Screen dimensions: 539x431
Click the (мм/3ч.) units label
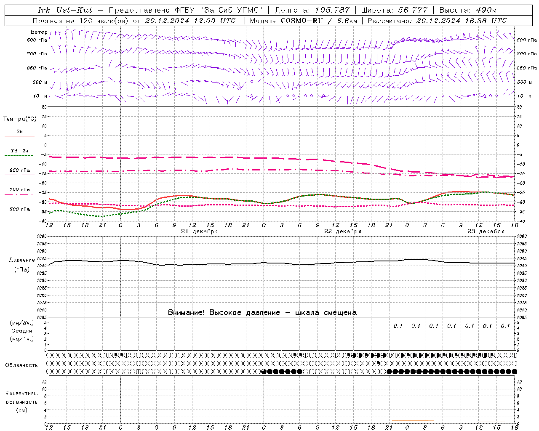22,323
